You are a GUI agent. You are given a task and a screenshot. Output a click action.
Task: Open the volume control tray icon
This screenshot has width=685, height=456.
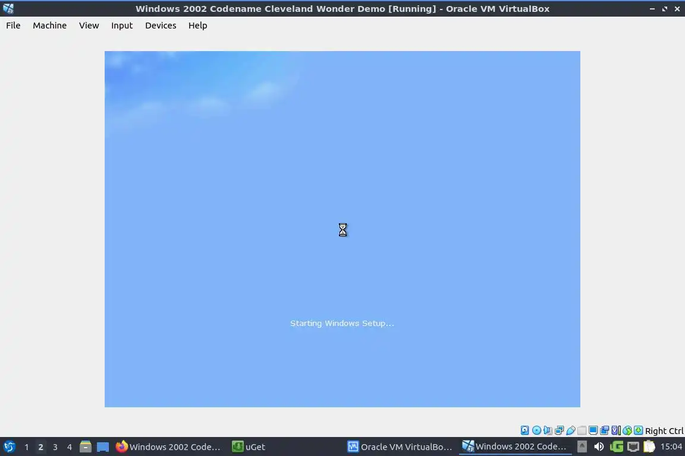pos(599,446)
